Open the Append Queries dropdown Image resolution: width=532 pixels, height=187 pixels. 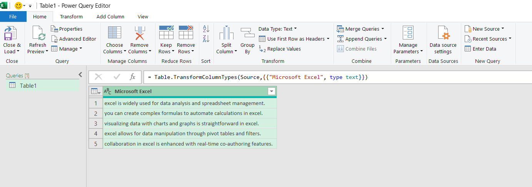point(385,39)
